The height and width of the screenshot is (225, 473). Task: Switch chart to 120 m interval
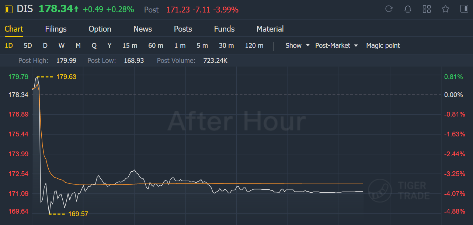coord(254,46)
